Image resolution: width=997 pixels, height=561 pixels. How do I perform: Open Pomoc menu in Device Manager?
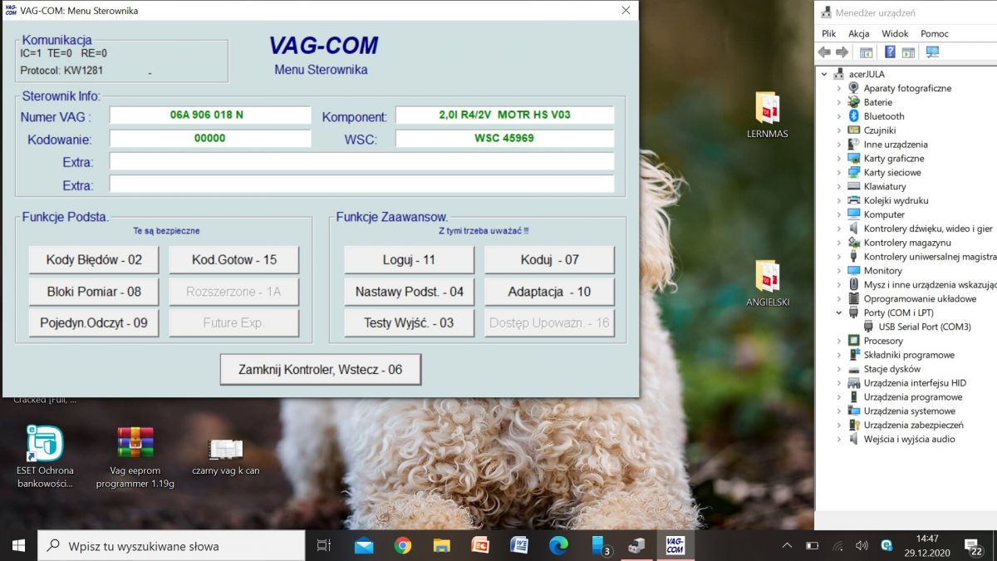[935, 33]
